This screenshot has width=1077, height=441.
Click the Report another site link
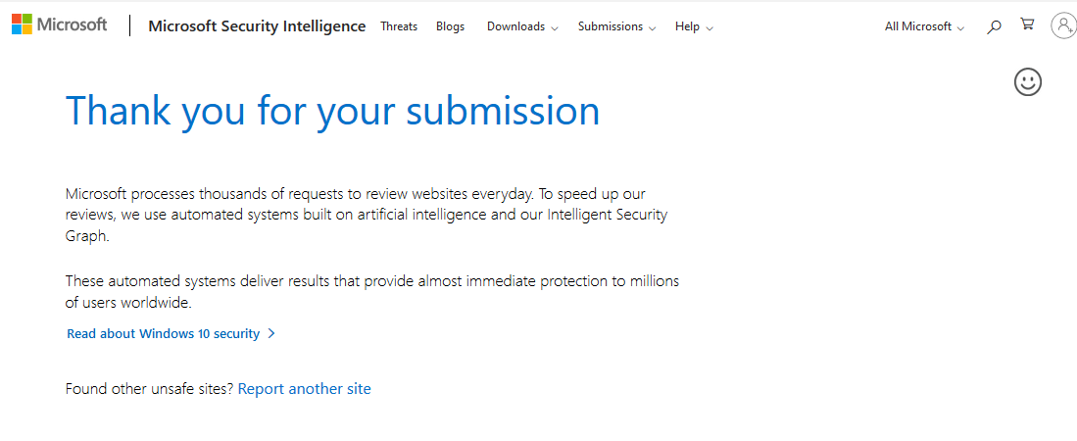[x=304, y=389]
